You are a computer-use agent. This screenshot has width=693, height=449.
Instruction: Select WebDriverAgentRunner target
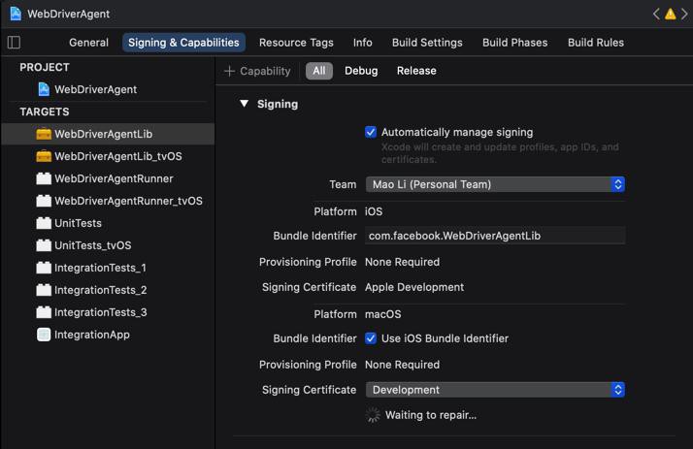[109, 178]
